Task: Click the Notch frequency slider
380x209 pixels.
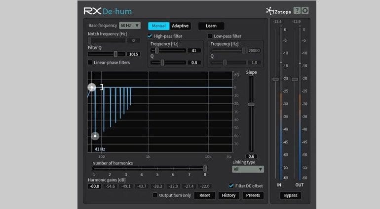Action: [107, 41]
